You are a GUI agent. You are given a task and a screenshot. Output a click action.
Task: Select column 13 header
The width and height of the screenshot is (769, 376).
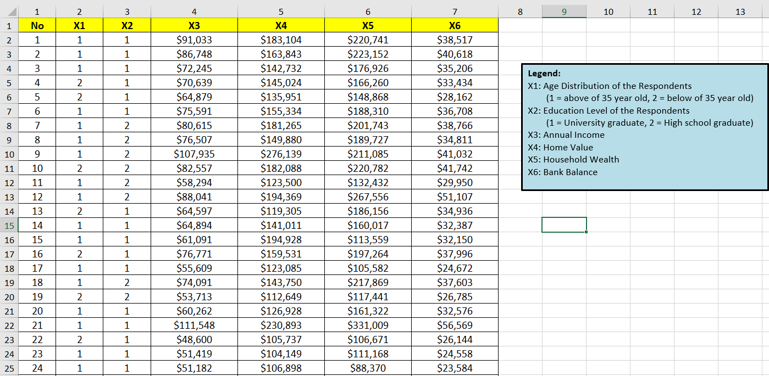[740, 11]
